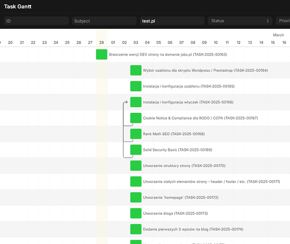
Task: Click the dependency arrow pointing to wtyczek task
Action: click(126, 102)
